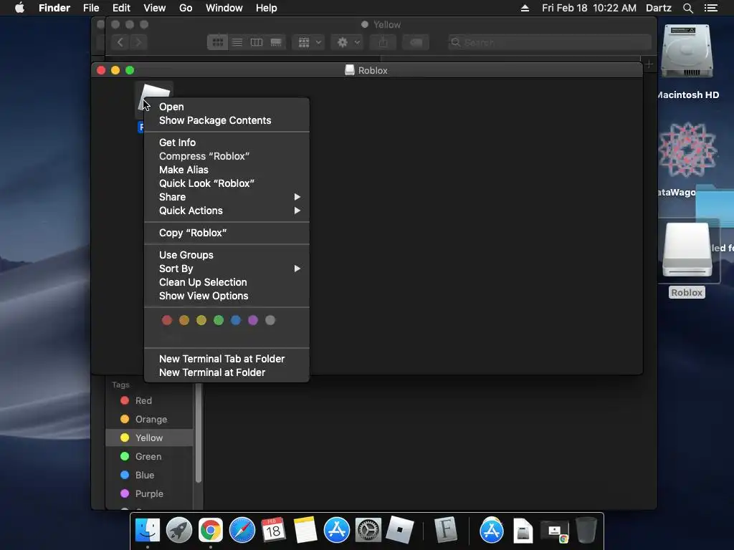Choose Clean Up Selection
Image resolution: width=734 pixels, height=550 pixels.
click(x=227, y=282)
